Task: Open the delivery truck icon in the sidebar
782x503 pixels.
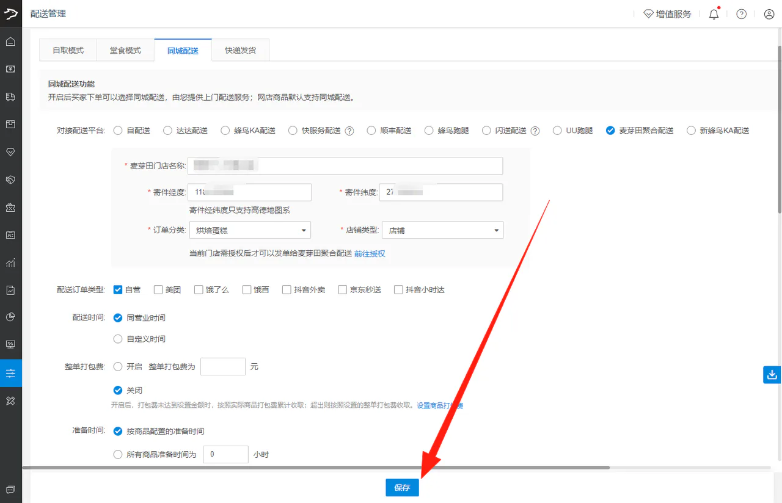Action: click(x=10, y=97)
